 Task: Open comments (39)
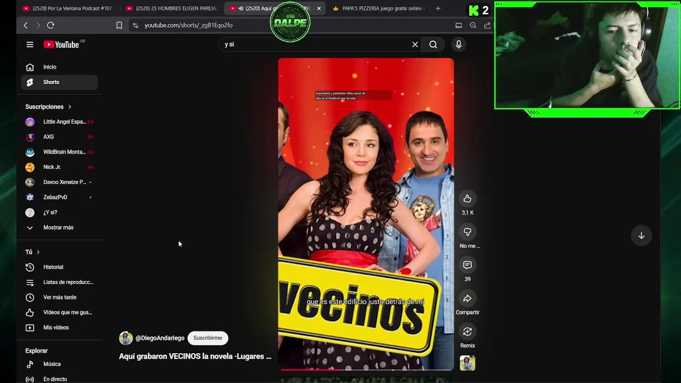(x=467, y=265)
